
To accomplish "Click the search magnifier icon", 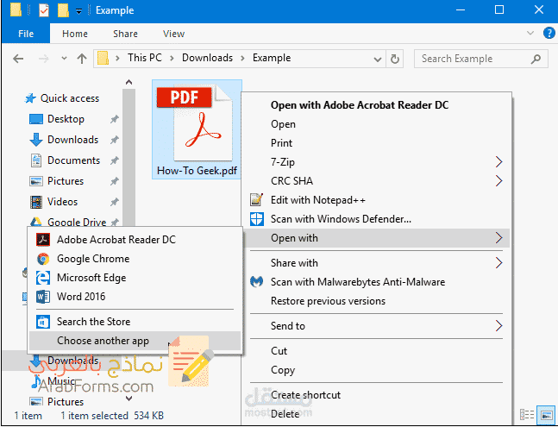I will click(x=536, y=59).
